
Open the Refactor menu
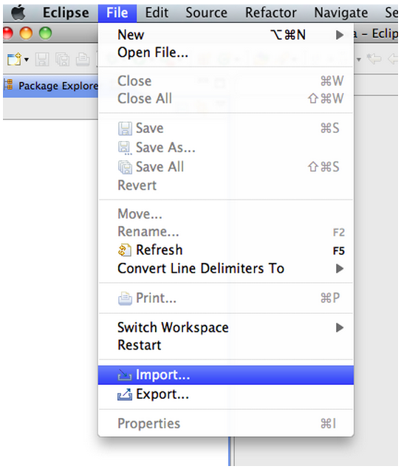tap(271, 13)
